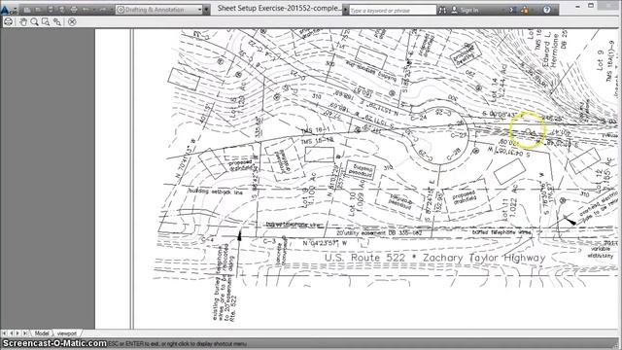Click the 'C-27' curve label
The width and height of the screenshot is (622, 350).
(x=459, y=135)
